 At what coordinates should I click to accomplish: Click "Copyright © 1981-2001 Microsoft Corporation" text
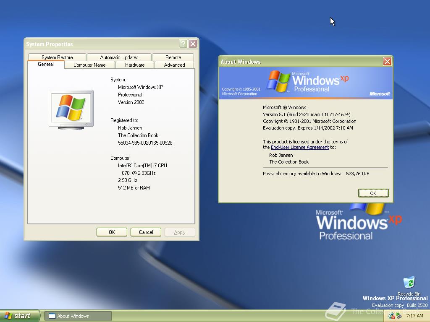pyautogui.click(x=309, y=121)
